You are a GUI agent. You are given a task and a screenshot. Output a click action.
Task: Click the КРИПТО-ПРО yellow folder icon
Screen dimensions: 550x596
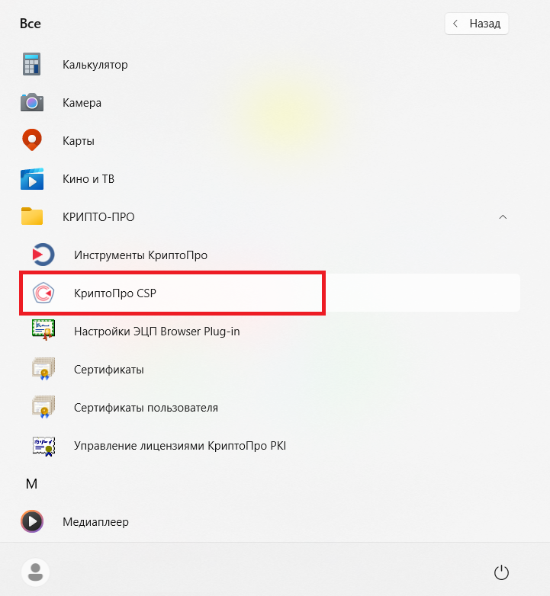(x=31, y=216)
